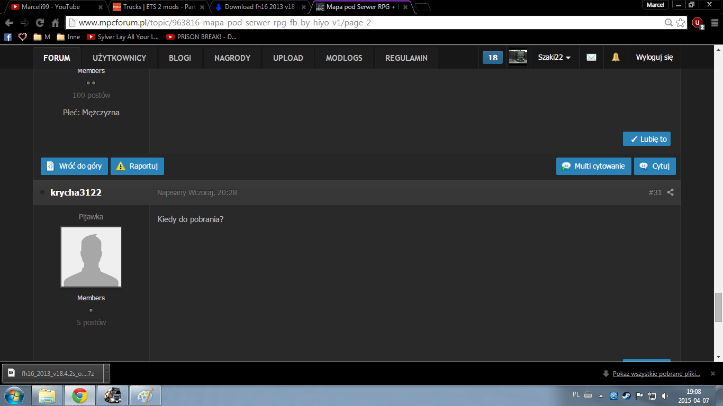
Task: Open the on-screen keyboard tray icon
Action: 588,395
